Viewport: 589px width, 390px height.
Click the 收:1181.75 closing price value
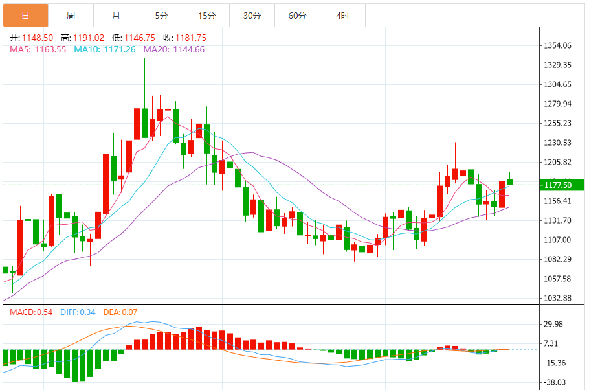click(x=185, y=38)
